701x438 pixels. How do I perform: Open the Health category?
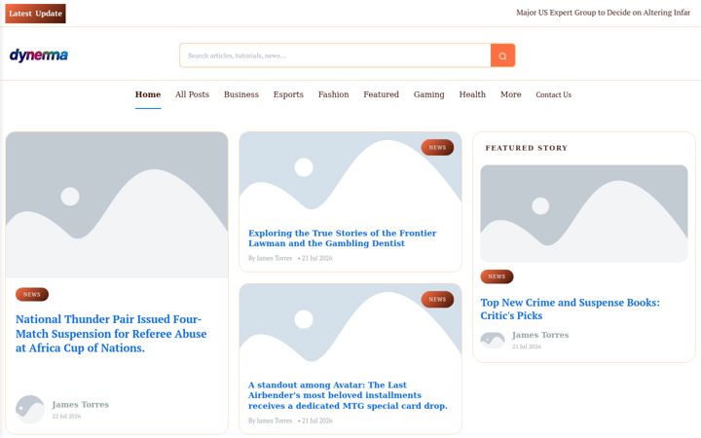[x=472, y=94]
